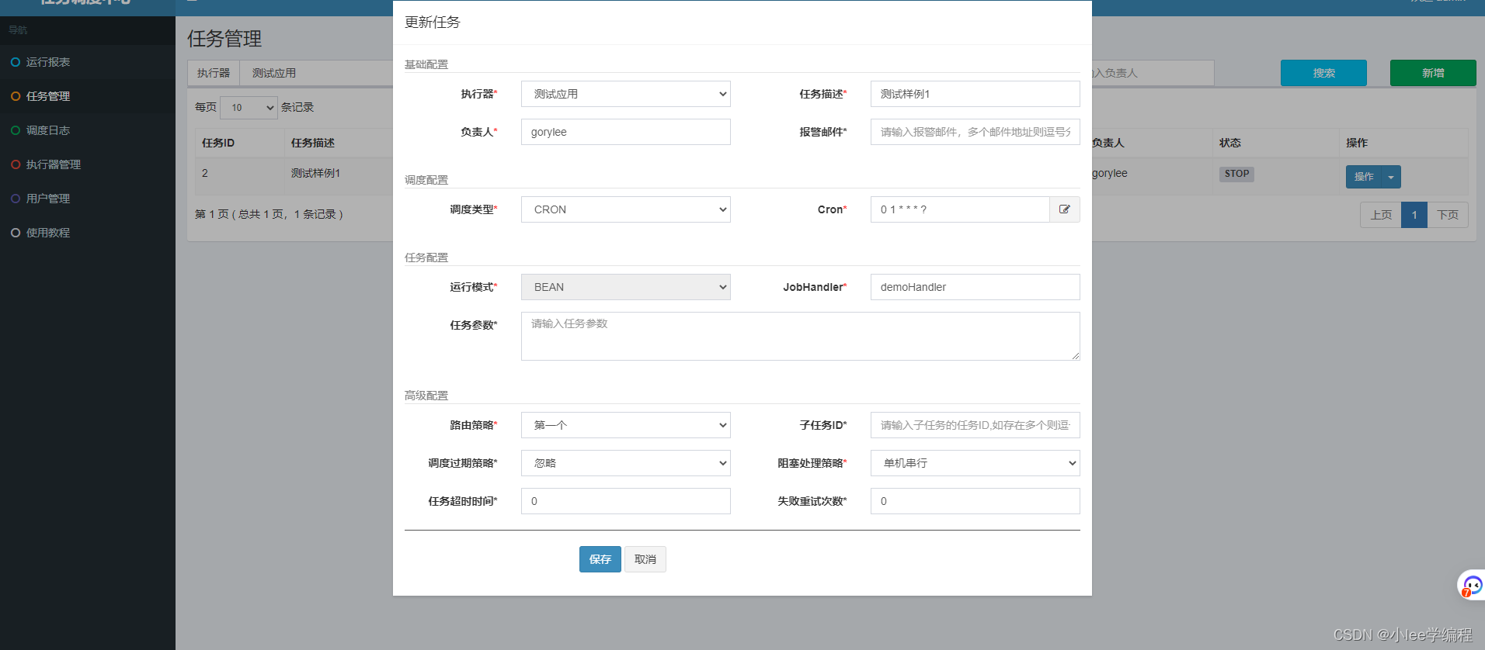This screenshot has height=650, width=1485.
Task: Click the 运行报表 circle icon in sidebar
Action: [16, 62]
